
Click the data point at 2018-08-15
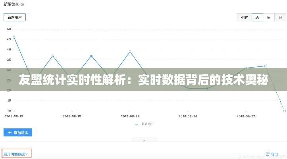point(14,37)
